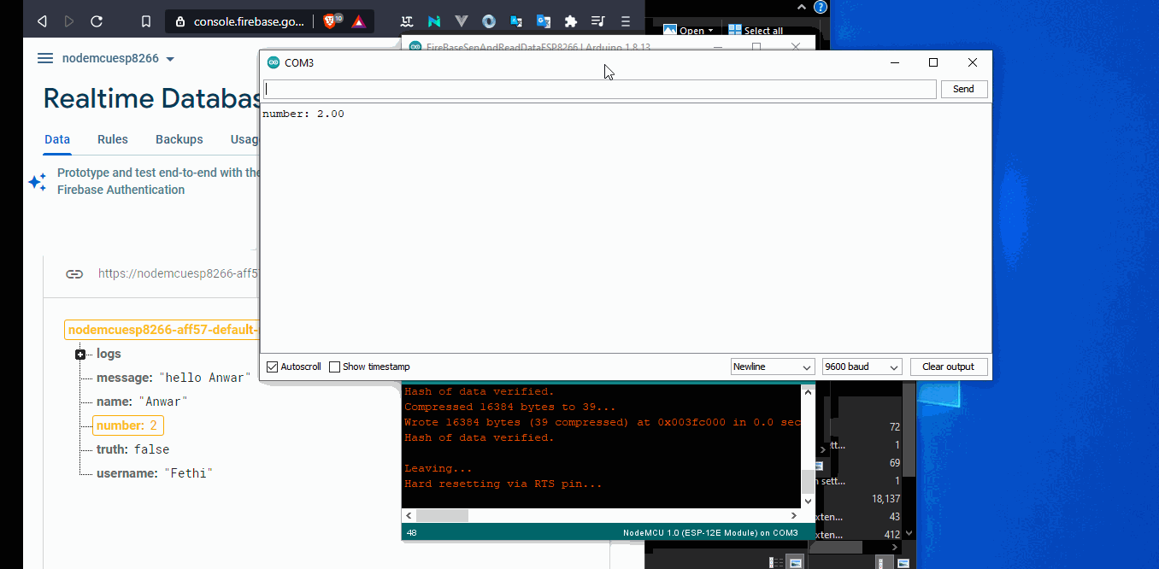Screen dimensions: 1159x569
Task: Click the Send button in serial monitor
Action: coord(964,89)
